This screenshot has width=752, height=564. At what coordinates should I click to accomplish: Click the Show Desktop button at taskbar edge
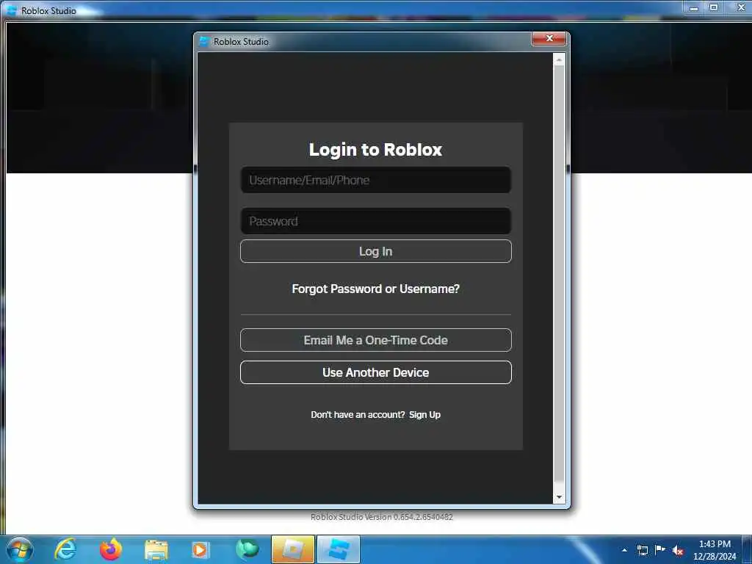click(x=747, y=549)
